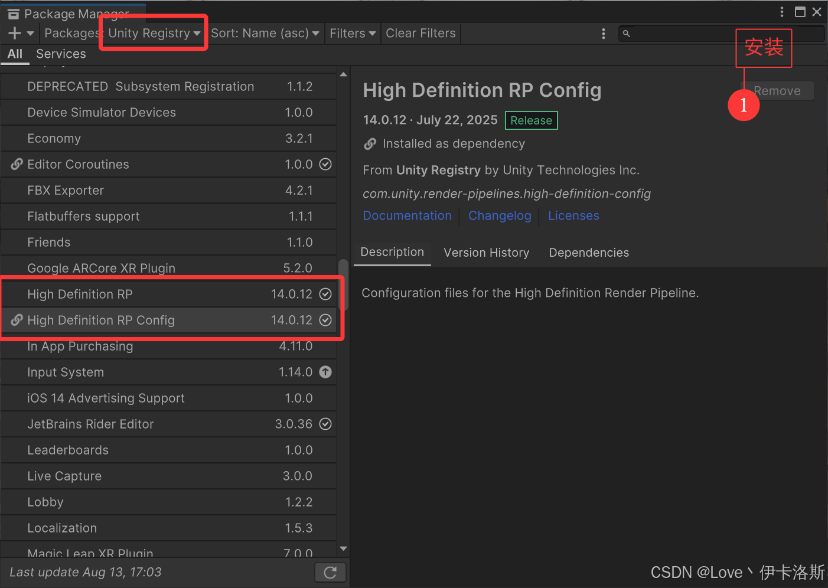Click the Last update Aug 13, 17:03 status text
The image size is (828, 588).
coord(85,572)
